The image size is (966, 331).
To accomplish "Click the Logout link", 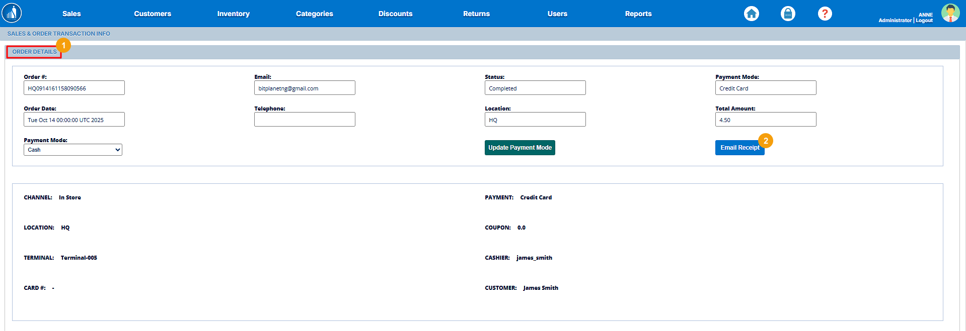I will (924, 21).
